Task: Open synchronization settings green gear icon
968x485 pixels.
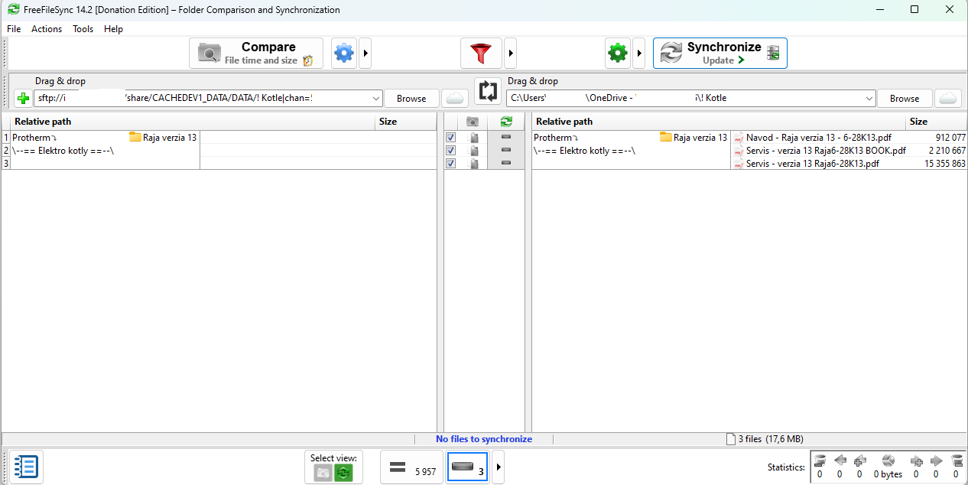Action: [617, 54]
